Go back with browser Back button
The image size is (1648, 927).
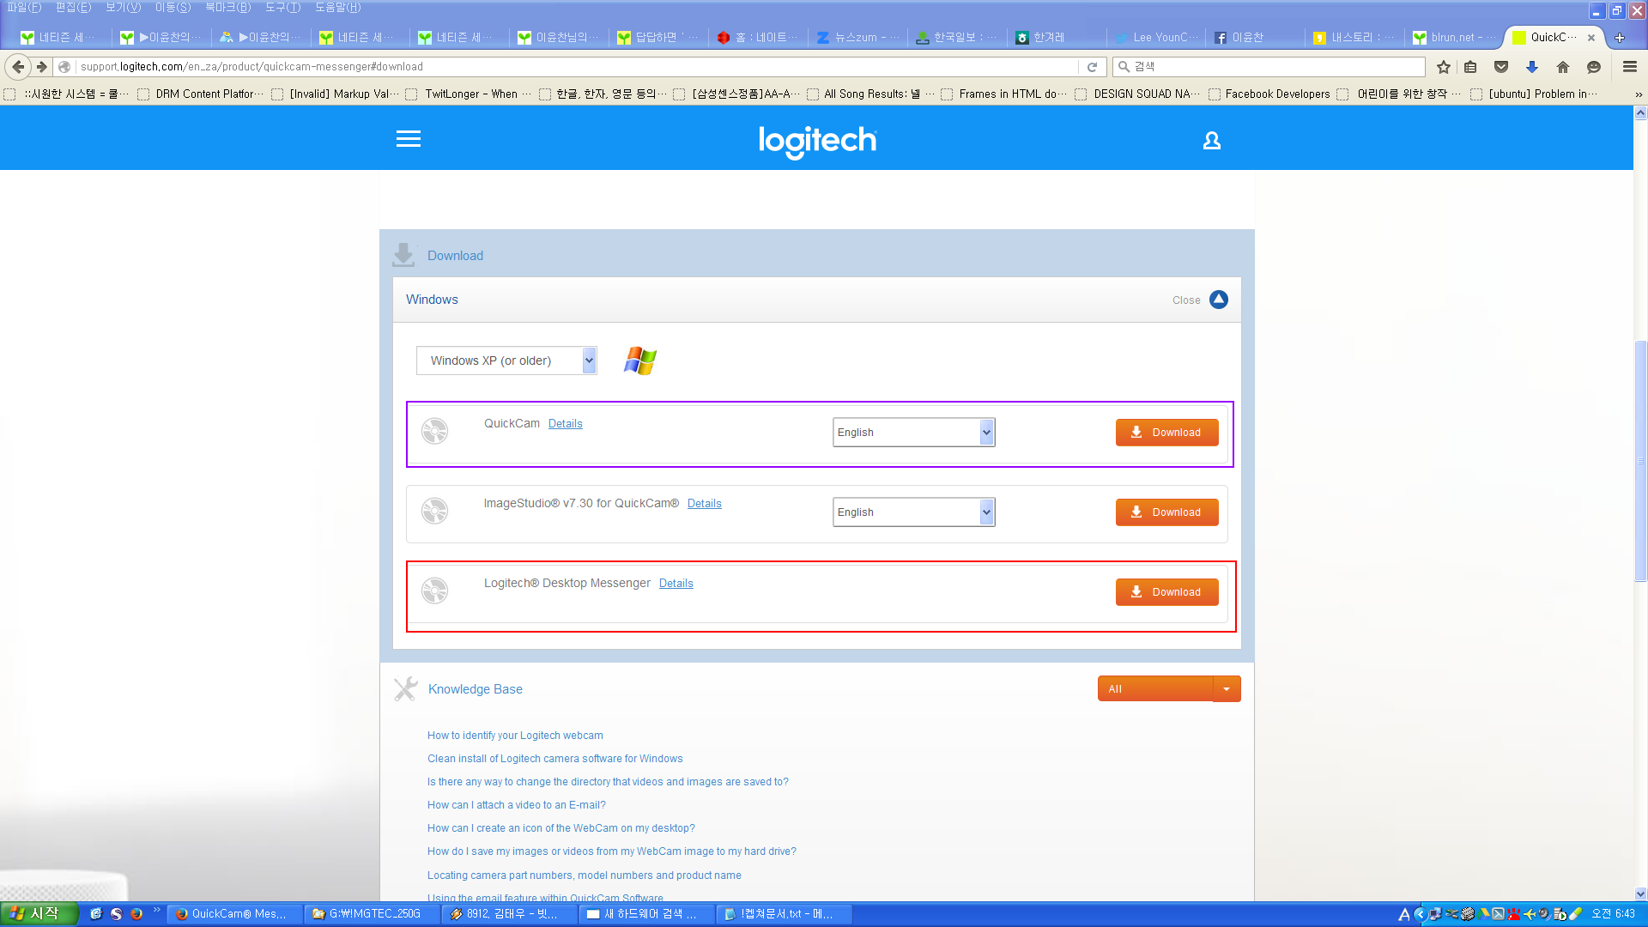[18, 67]
